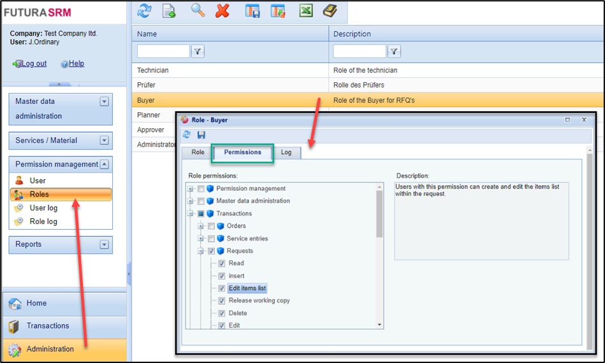Viewport: 605px width, 363px height.
Task: Expand the Master data administration panel
Action: (x=105, y=101)
